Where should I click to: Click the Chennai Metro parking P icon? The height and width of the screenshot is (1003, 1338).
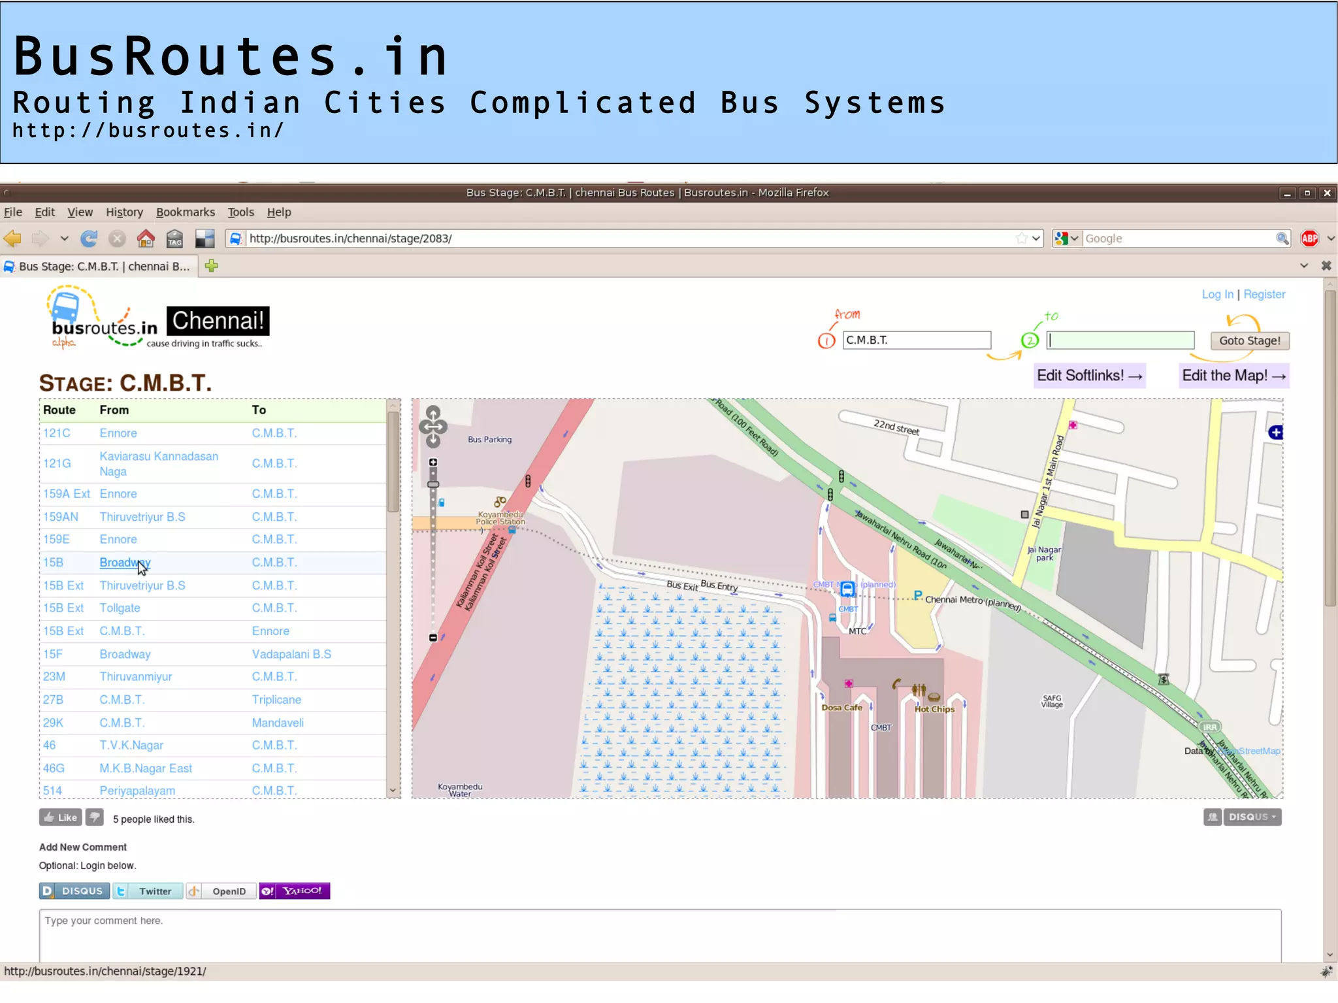[918, 595]
